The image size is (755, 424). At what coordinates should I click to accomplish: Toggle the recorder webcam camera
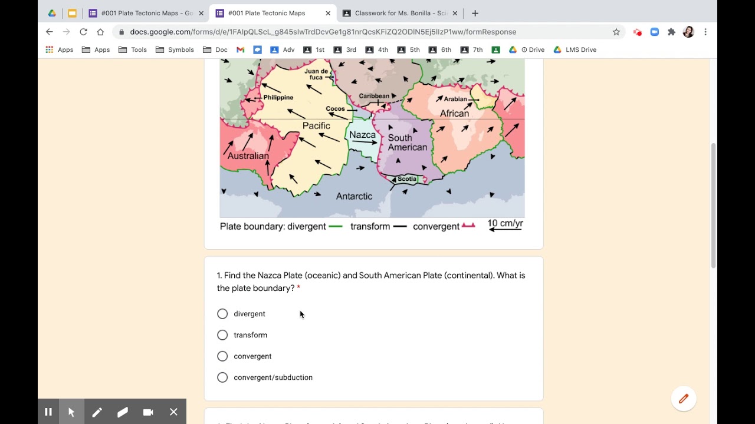[x=148, y=412]
